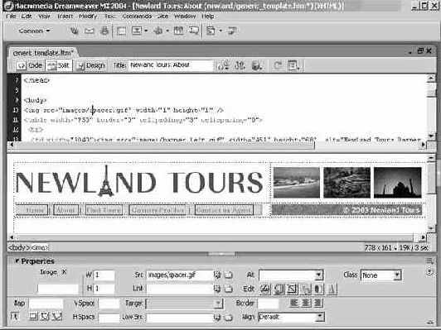The width and height of the screenshot is (441, 330).
Task: Click the Refresh Design View icon
Action: [x=278, y=65]
